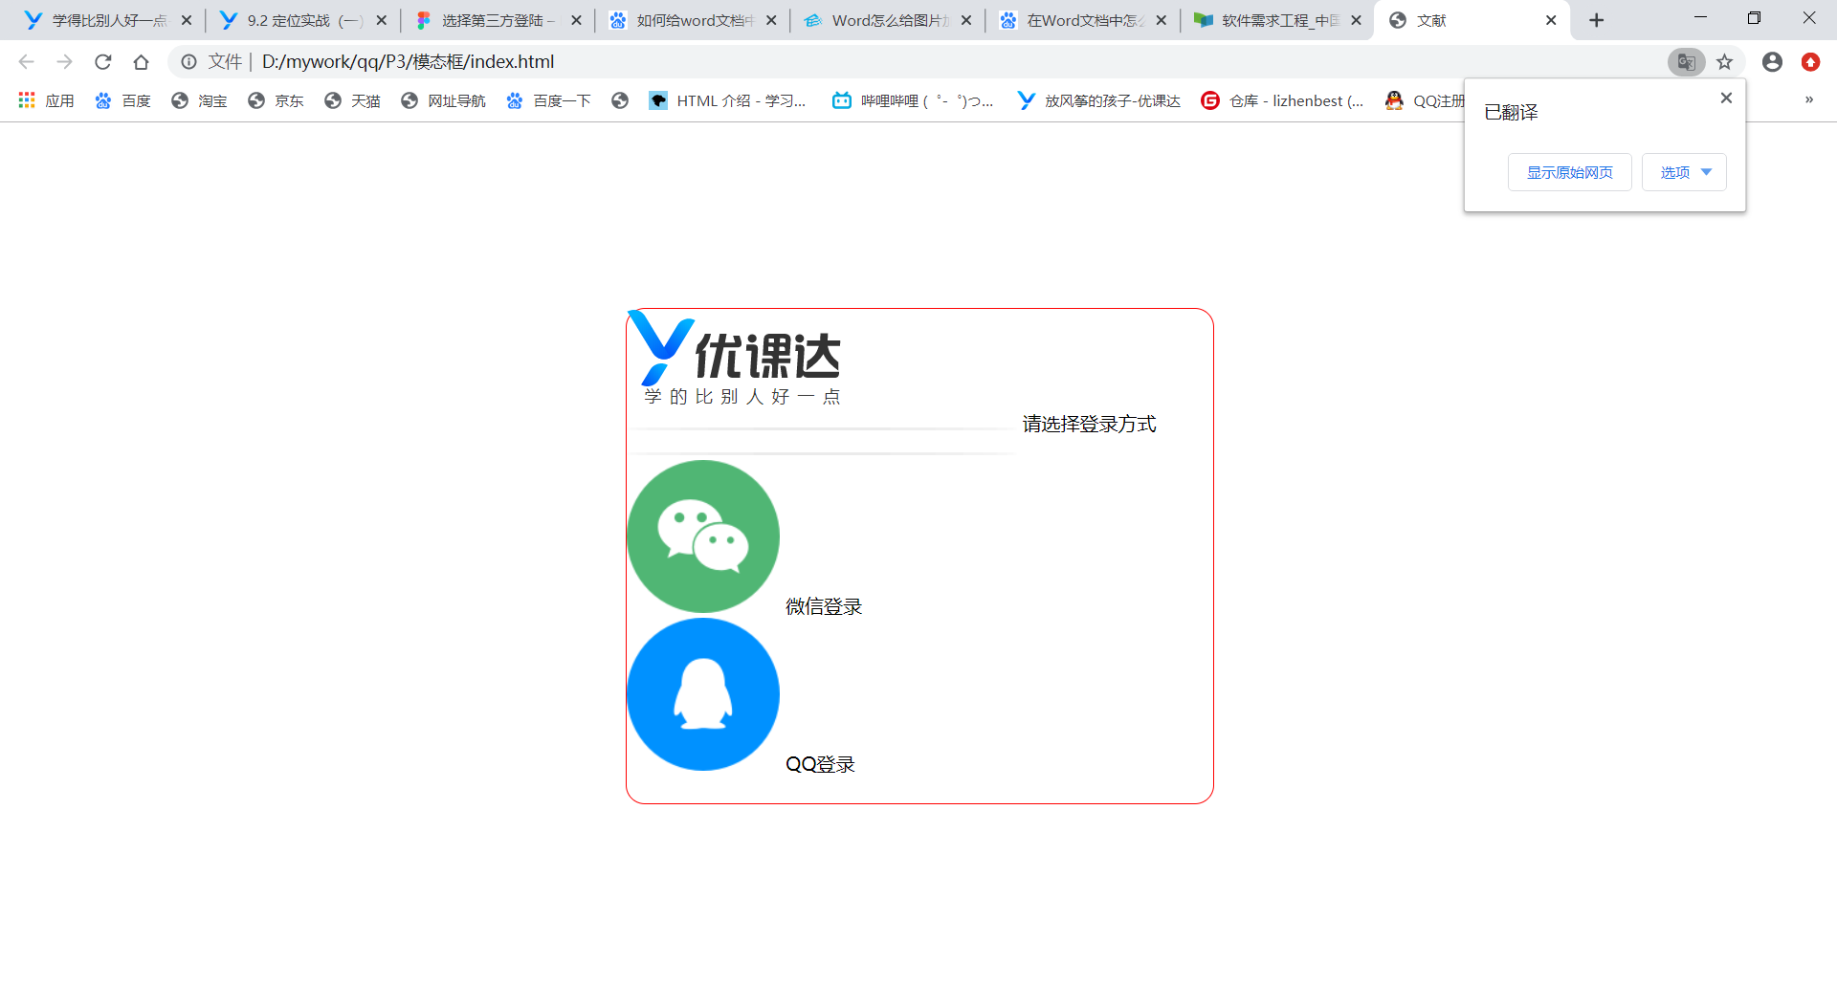Viewport: 1837px width, 985px height.
Task: Click the 已翻译 title text
Action: click(1511, 112)
